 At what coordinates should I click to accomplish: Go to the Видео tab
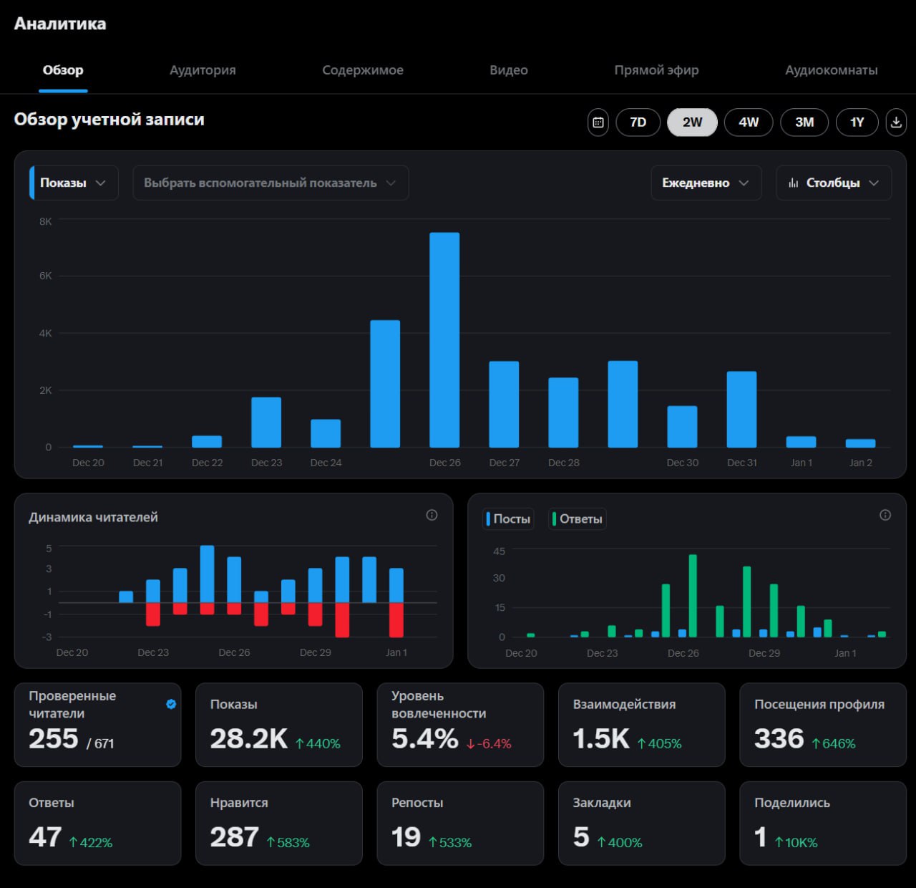point(509,70)
